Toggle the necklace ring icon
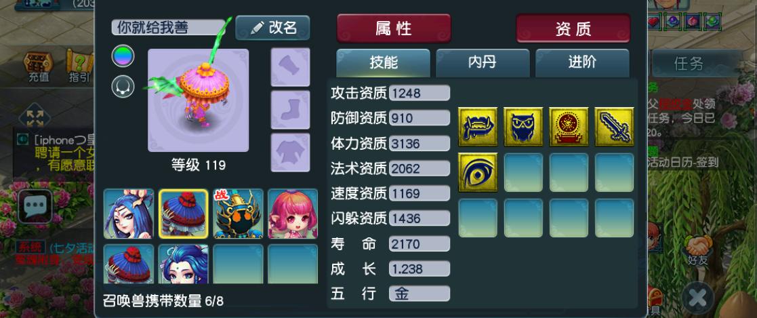Screen dimensions: 757x318 pyautogui.click(x=123, y=87)
